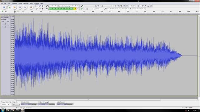Click the horizontal scrollbar below the track
The image size is (200, 112).
(88, 100)
